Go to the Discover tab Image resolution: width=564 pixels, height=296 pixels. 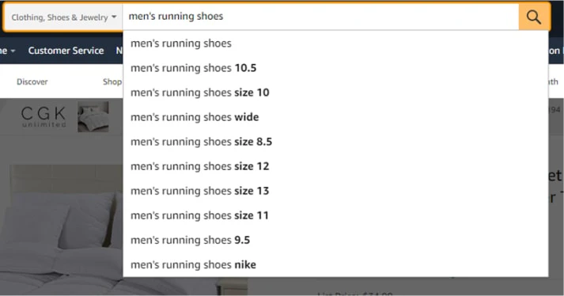pyautogui.click(x=32, y=82)
